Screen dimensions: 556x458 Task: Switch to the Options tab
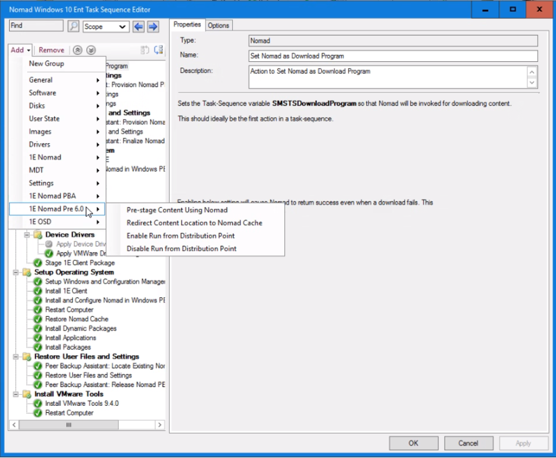click(x=218, y=24)
